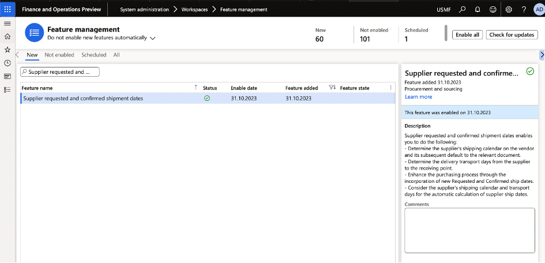This screenshot has height=263, width=545.
Task: Click the Enable all button
Action: 467,35
